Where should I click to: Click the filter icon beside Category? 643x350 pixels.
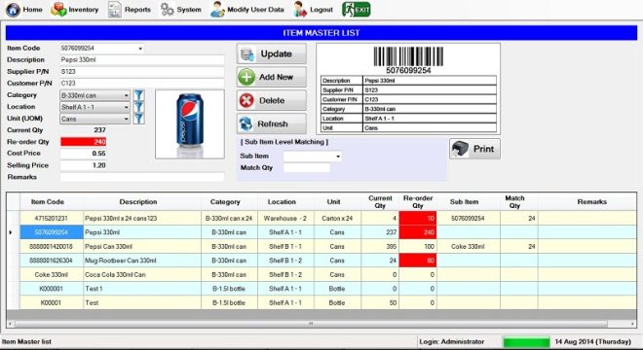coord(139,95)
